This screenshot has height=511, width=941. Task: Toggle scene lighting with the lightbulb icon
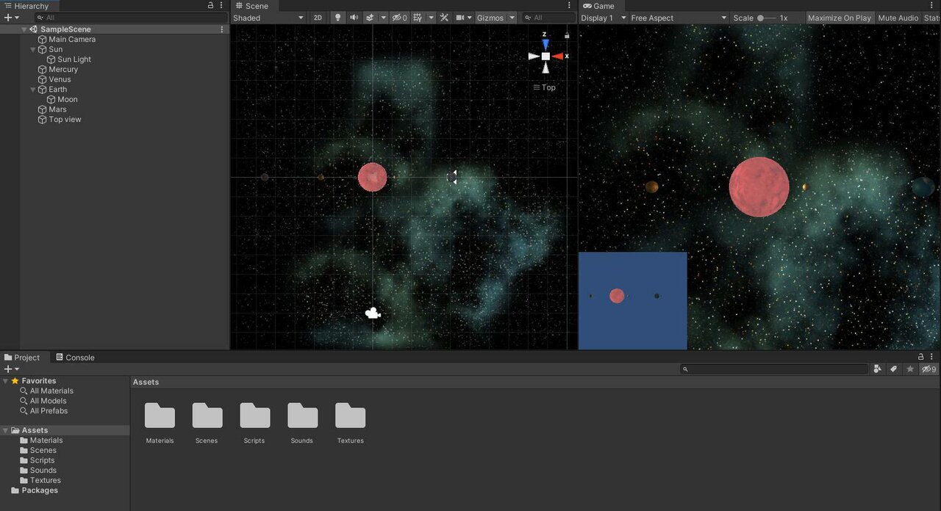[x=337, y=18]
